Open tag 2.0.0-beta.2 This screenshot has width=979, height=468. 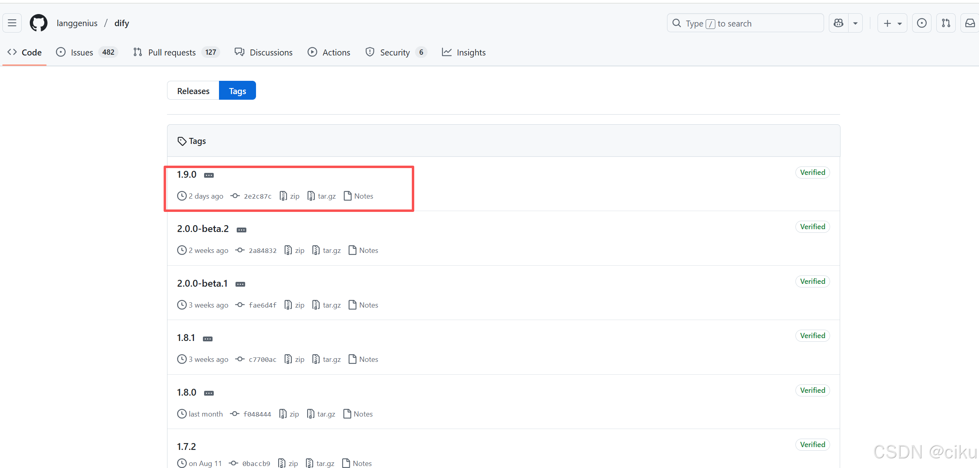(x=202, y=229)
